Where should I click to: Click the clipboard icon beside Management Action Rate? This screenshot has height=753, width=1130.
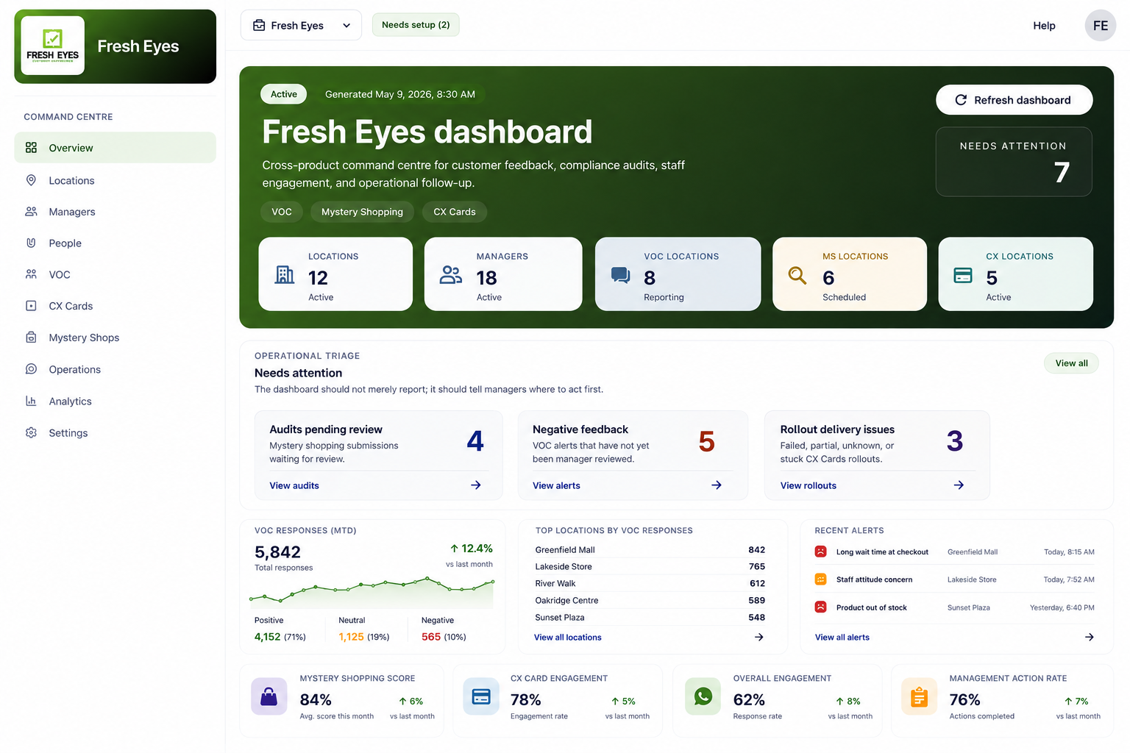[920, 696]
